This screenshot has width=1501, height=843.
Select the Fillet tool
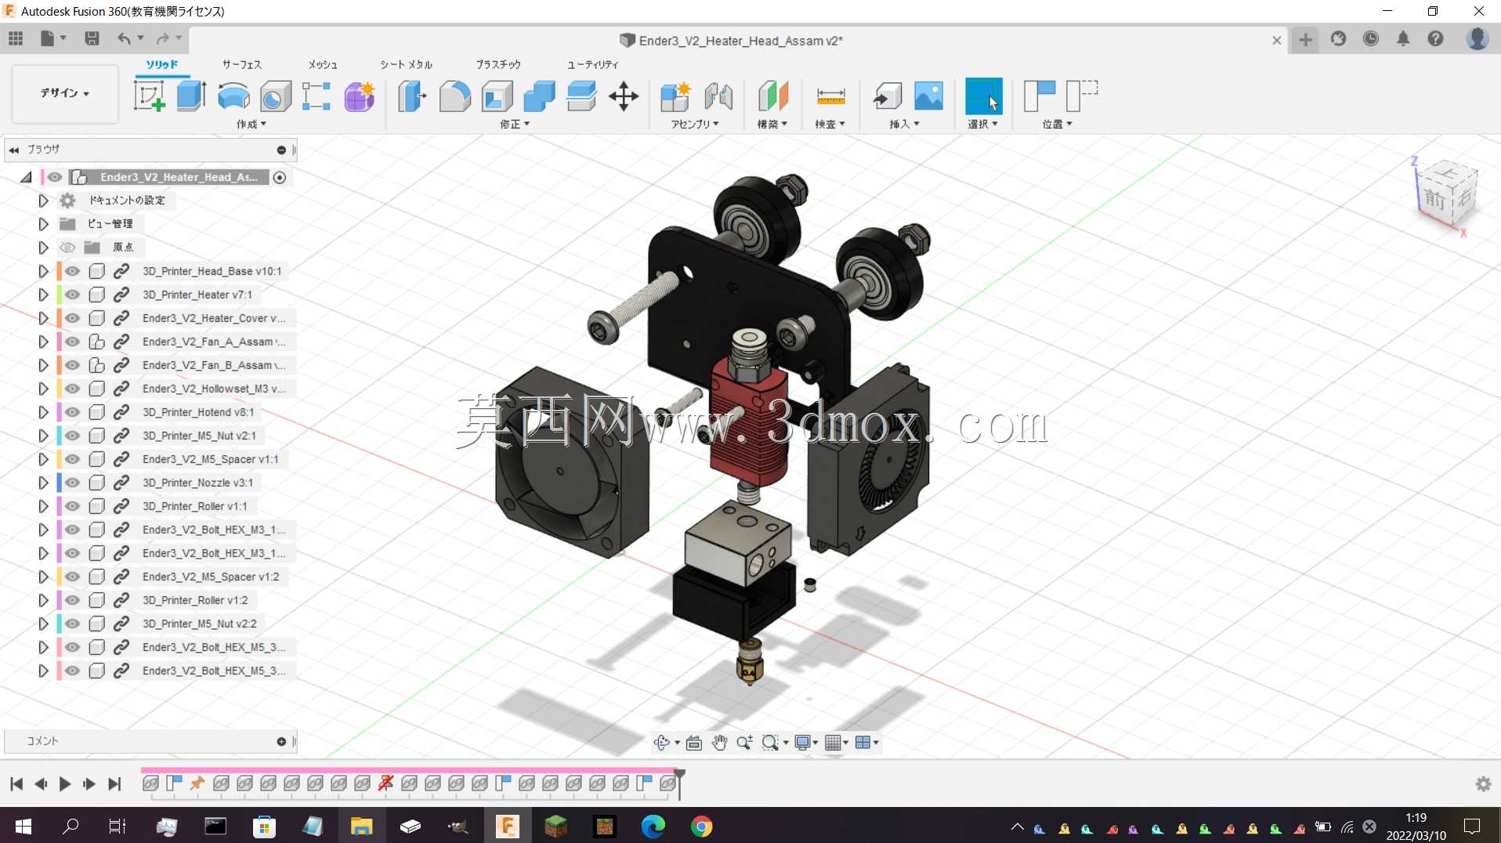tap(454, 96)
